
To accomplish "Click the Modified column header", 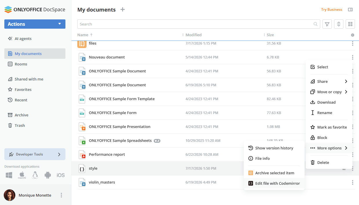I will coord(193,35).
